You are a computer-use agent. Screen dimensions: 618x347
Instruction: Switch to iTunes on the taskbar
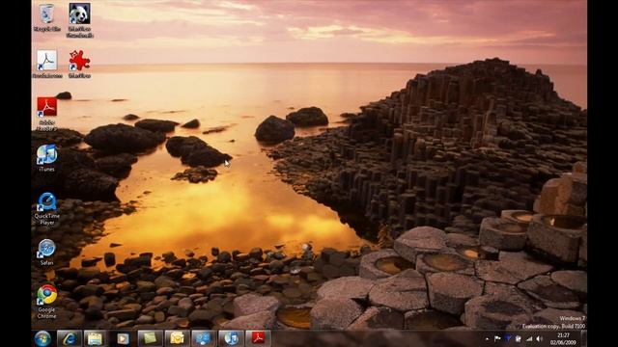[231, 338]
